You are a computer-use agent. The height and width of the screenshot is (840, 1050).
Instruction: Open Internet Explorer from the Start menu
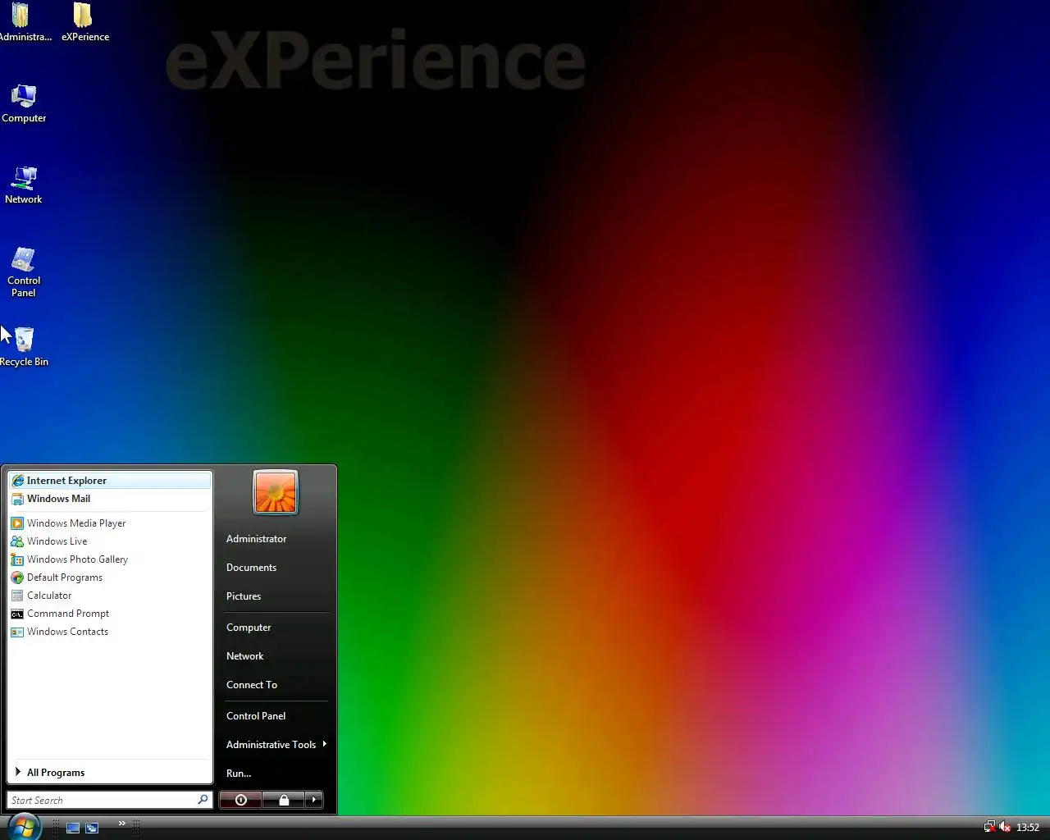pyautogui.click(x=109, y=481)
